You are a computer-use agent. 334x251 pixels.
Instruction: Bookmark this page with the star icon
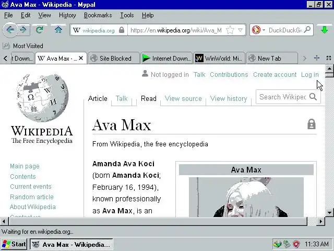(230, 30)
